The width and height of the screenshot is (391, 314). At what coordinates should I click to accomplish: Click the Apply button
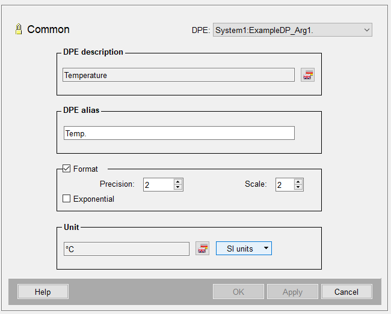pos(292,292)
